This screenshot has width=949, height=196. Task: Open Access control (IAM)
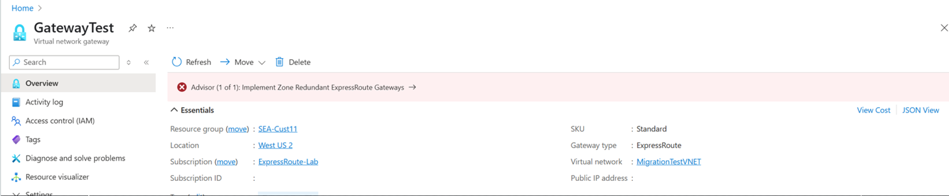[x=60, y=121]
